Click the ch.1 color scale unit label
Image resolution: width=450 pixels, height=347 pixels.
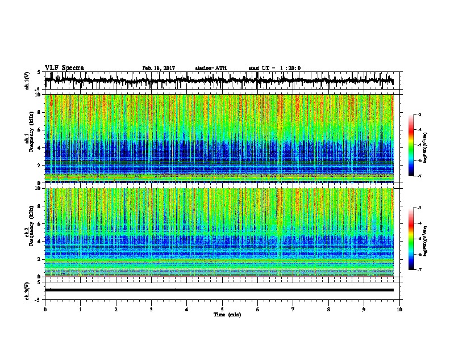(x=426, y=148)
